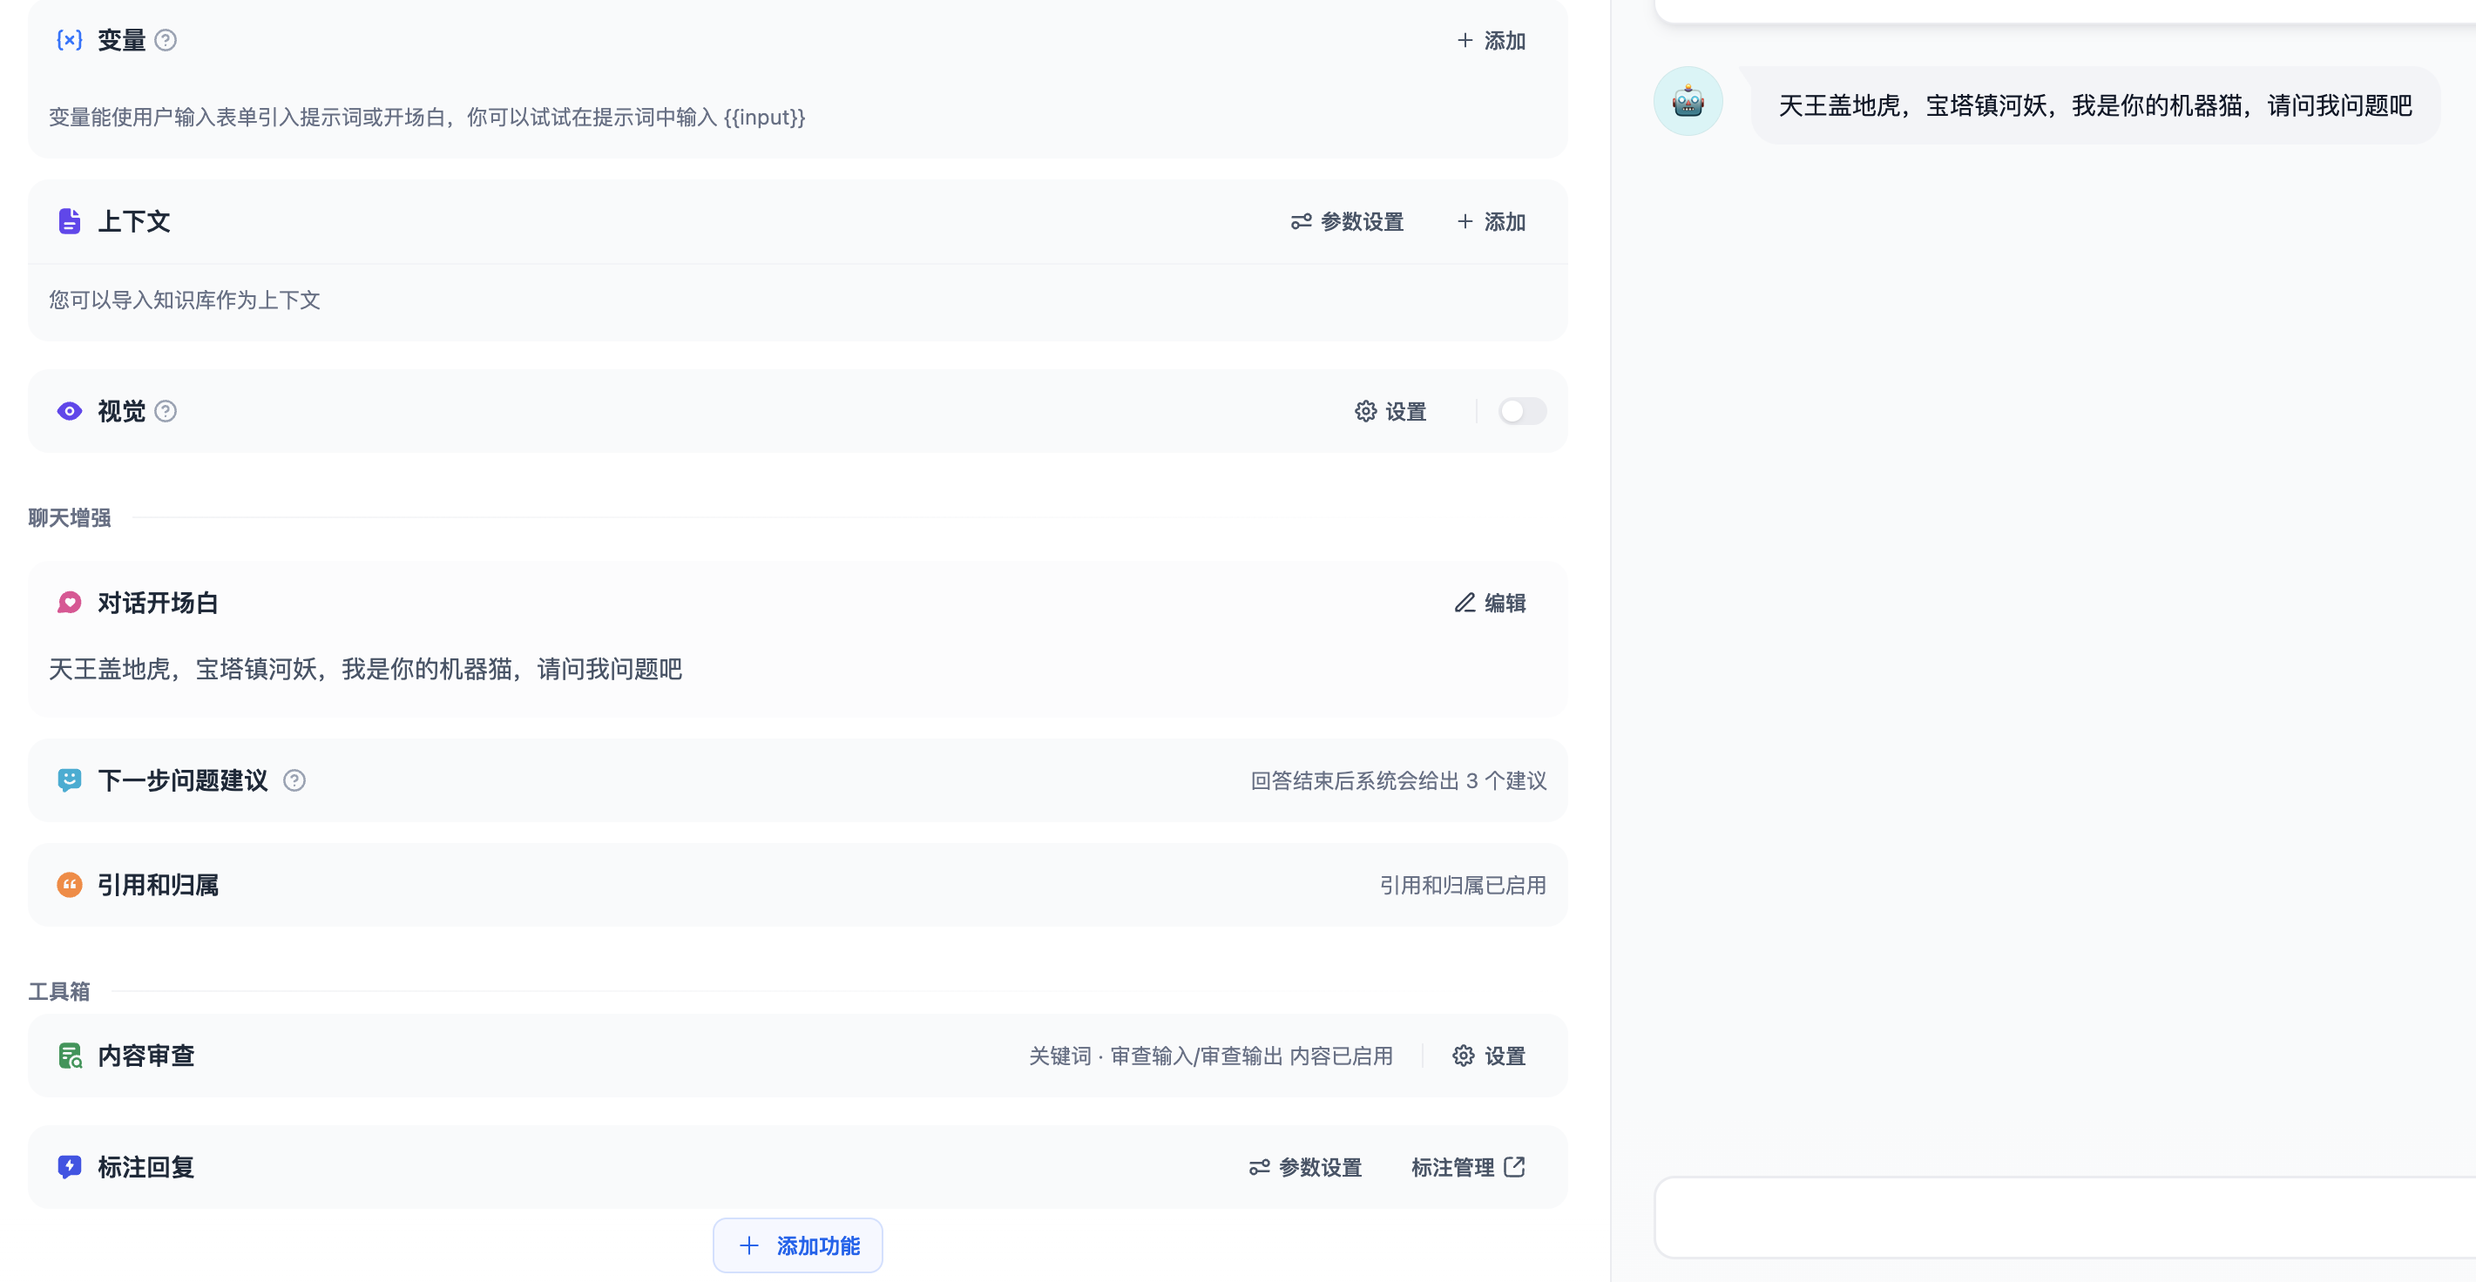Open 标注管理 external link

click(1468, 1167)
